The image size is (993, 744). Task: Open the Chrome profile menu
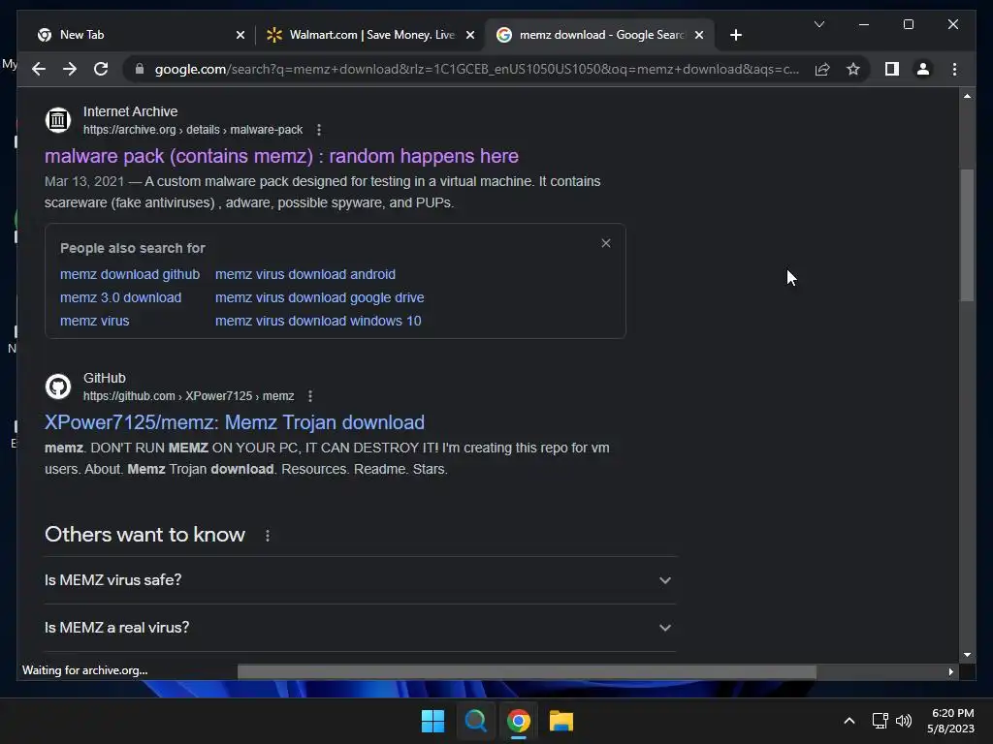point(923,69)
